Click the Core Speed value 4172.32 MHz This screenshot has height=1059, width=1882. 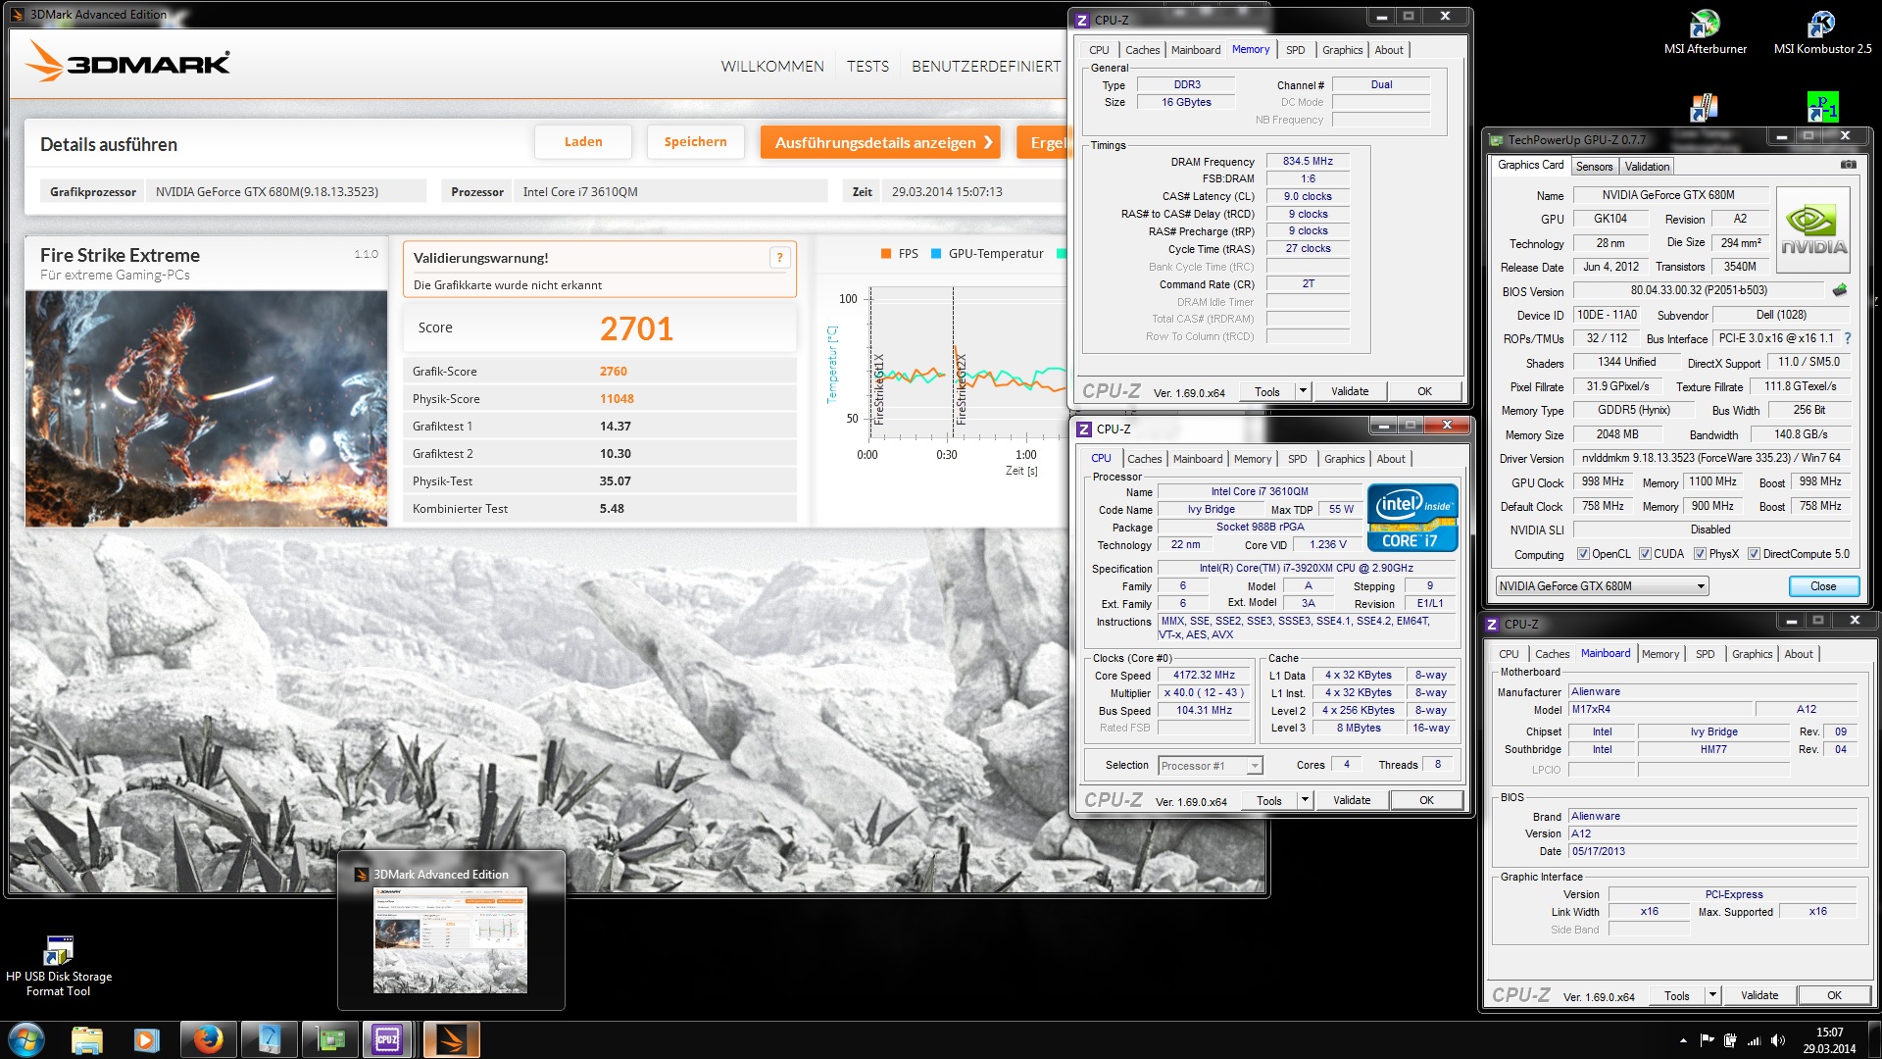click(x=1204, y=676)
